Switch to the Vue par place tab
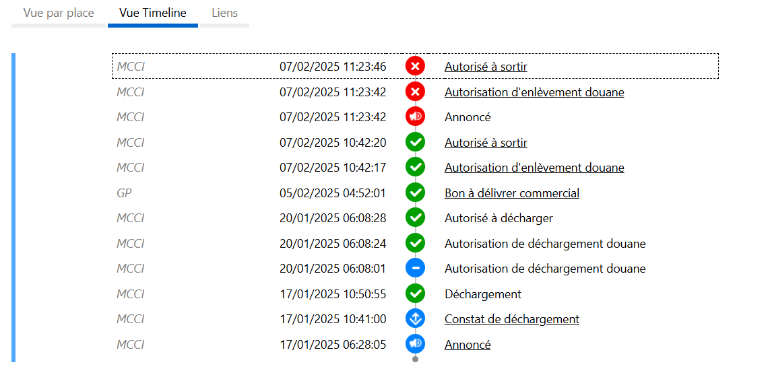Viewport: 770px width, 375px height. point(59,13)
